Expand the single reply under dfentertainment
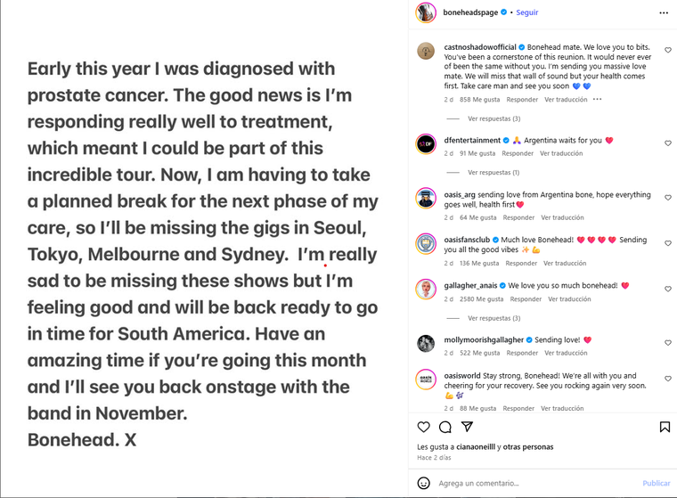Screen dimensions: 677x498 pos(493,172)
